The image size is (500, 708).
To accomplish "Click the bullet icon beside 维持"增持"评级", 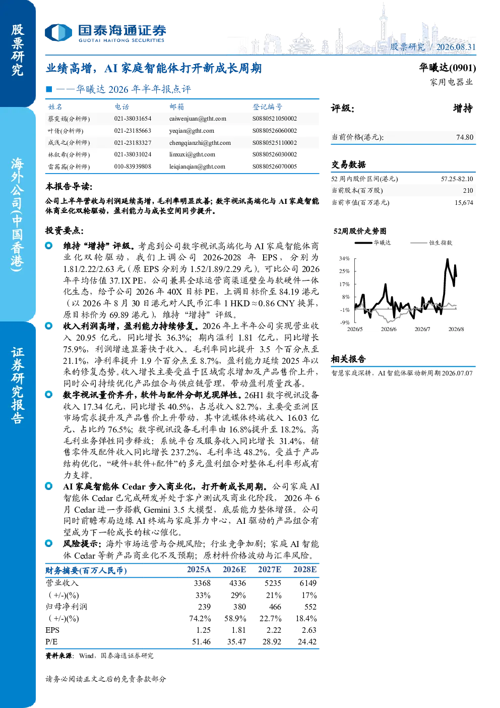I will [x=49, y=246].
